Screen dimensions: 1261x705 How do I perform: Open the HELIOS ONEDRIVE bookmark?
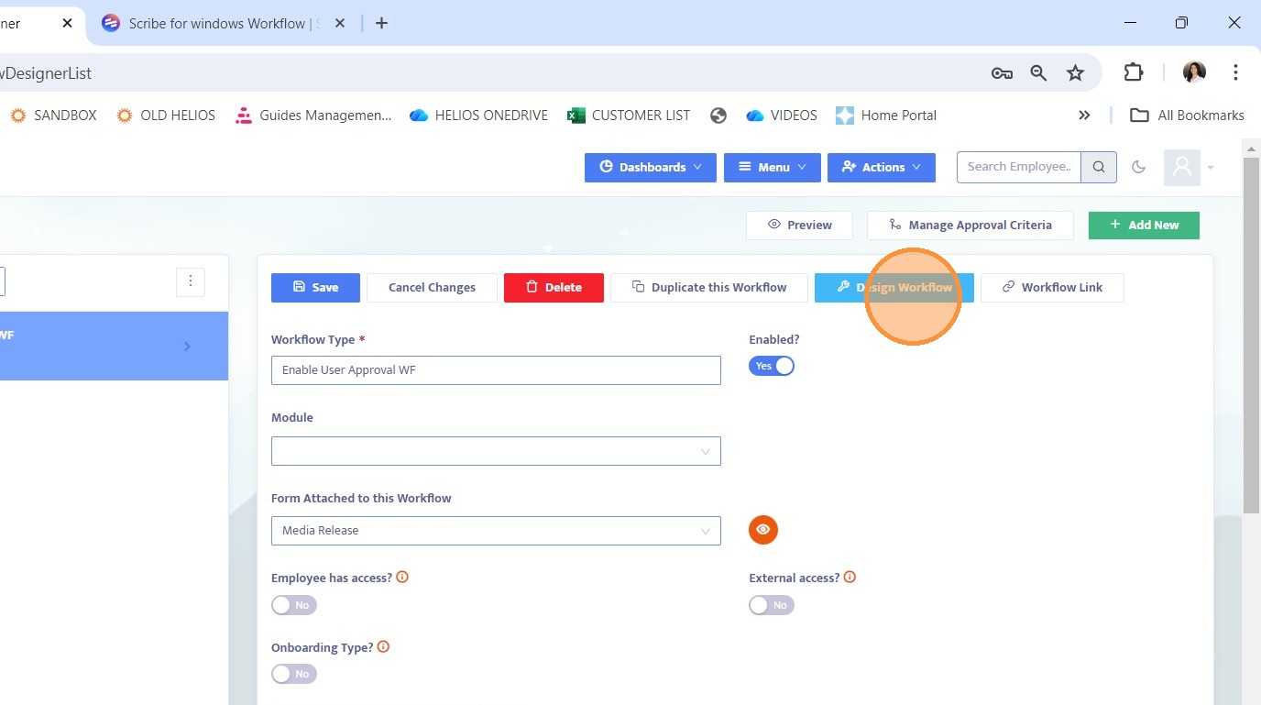point(478,116)
